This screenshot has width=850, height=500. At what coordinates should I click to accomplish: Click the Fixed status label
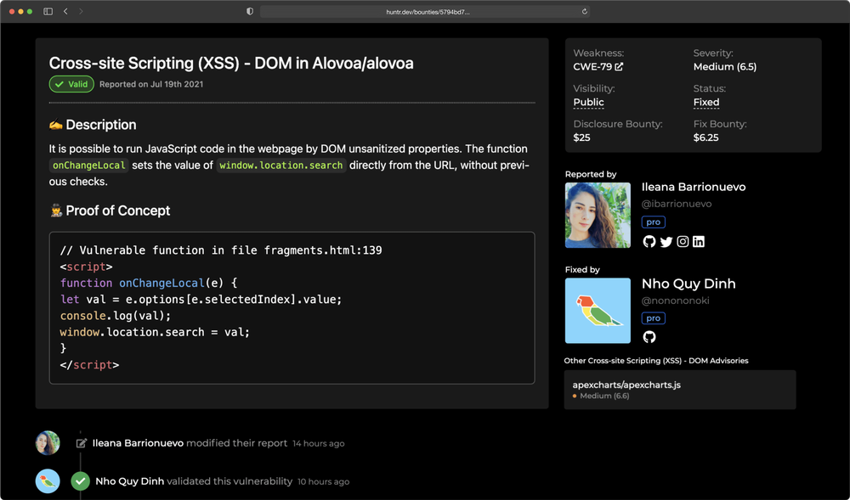click(x=706, y=102)
